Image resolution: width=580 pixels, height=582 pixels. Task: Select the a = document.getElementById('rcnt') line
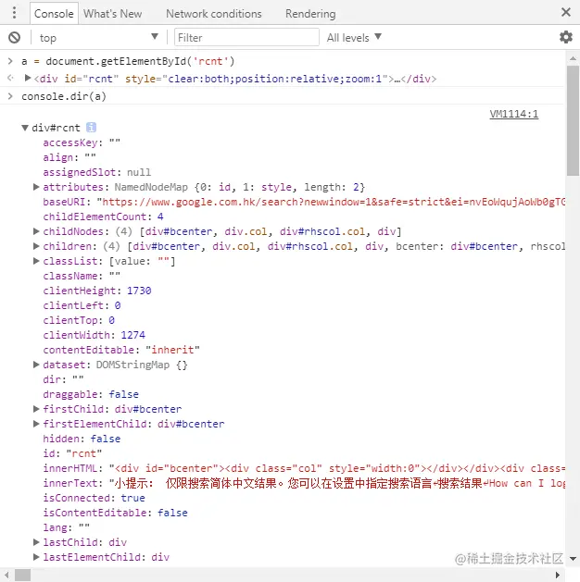coord(128,61)
